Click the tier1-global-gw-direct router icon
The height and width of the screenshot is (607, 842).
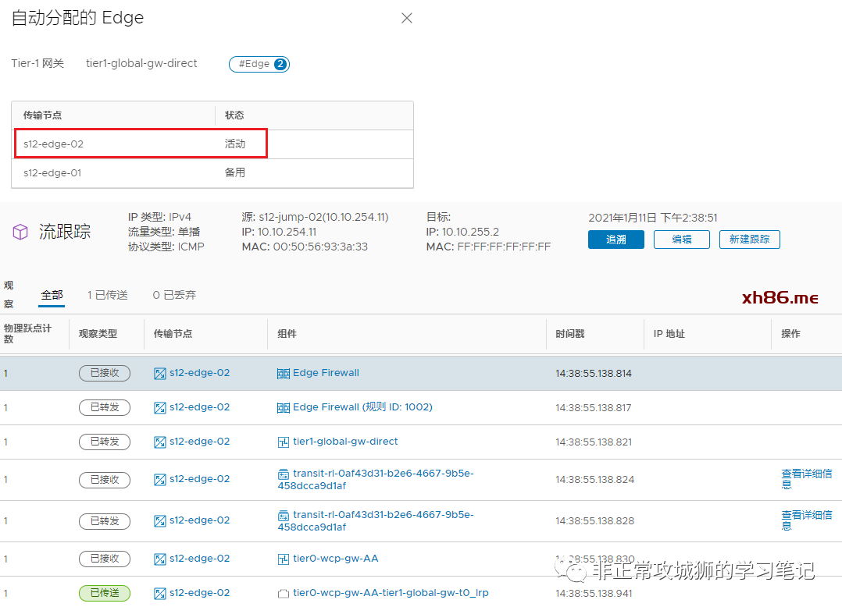point(284,442)
